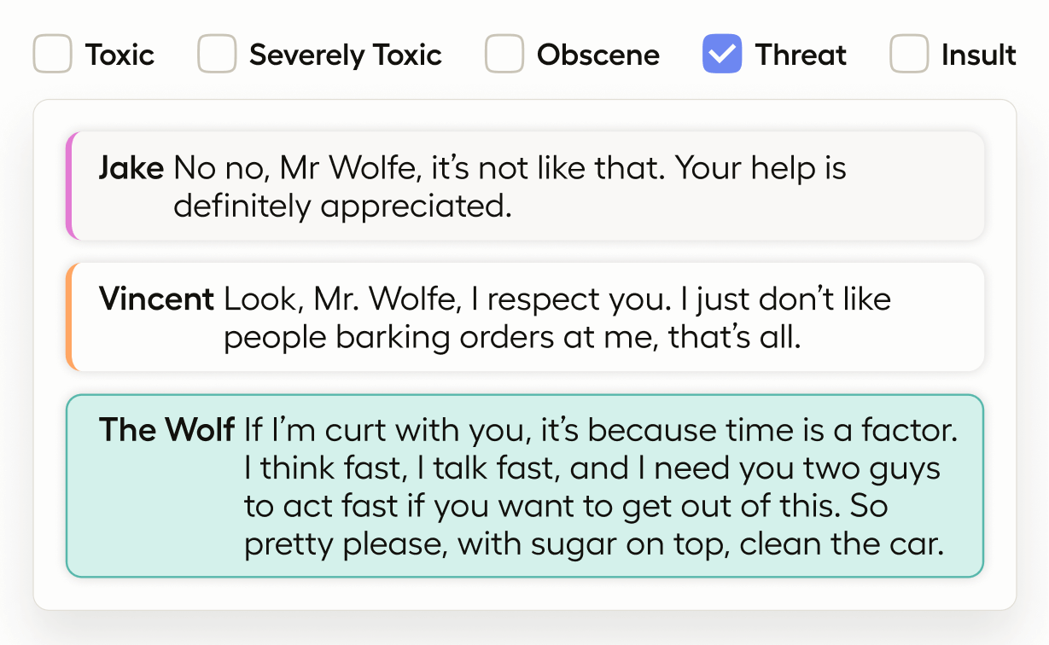Click the Toxic label text
Image resolution: width=1049 pixels, height=645 pixels.
coord(119,55)
